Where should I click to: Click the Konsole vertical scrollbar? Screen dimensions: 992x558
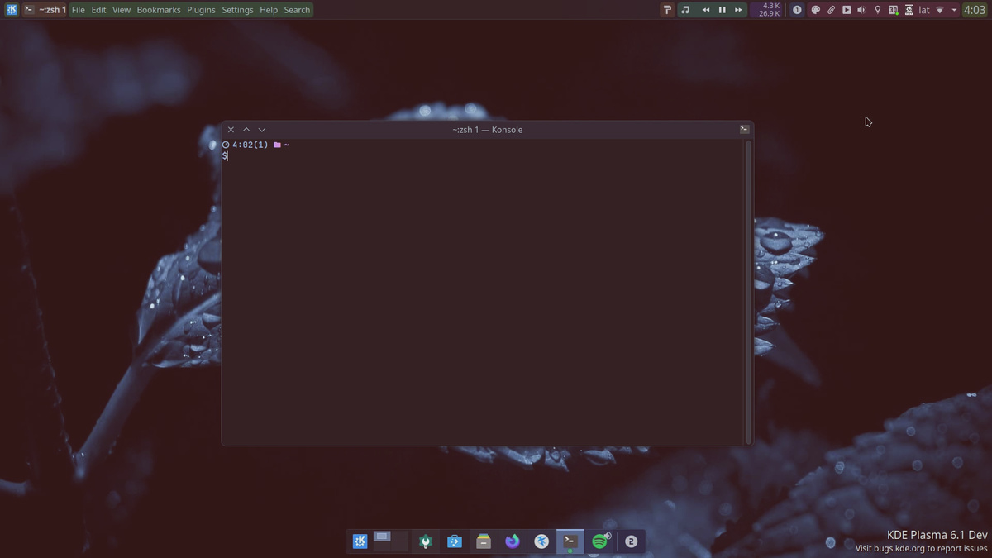(749, 292)
